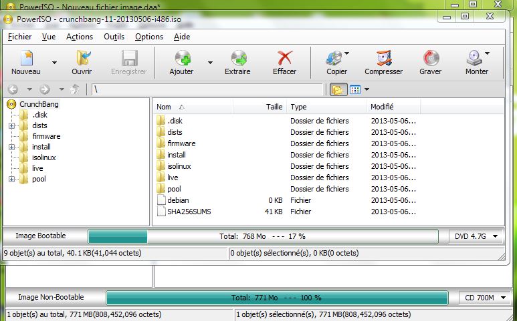
Task: Expand the dists tree node
Action: click(x=11, y=125)
